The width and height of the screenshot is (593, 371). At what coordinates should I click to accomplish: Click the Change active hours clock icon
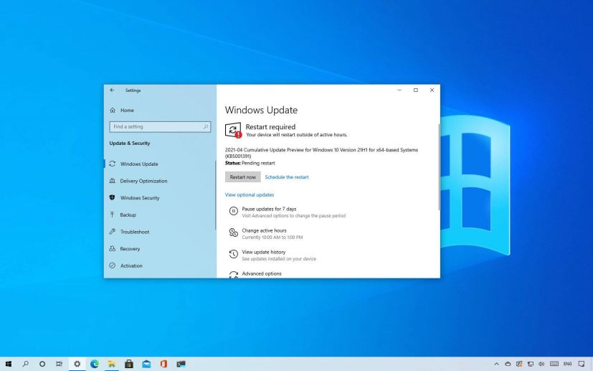pyautogui.click(x=233, y=233)
